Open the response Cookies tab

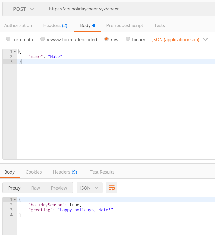point(34,172)
